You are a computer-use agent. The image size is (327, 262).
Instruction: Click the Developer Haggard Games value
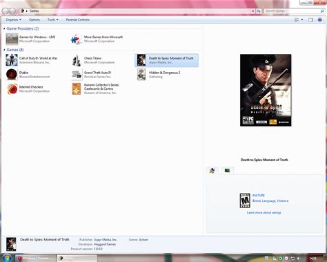[105, 244]
